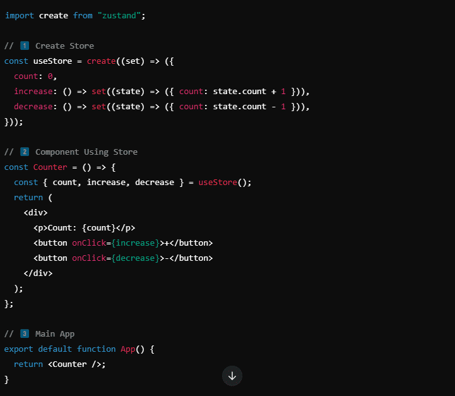The height and width of the screenshot is (396, 455).
Task: Click the "count: 0," line
Action: [35, 76]
